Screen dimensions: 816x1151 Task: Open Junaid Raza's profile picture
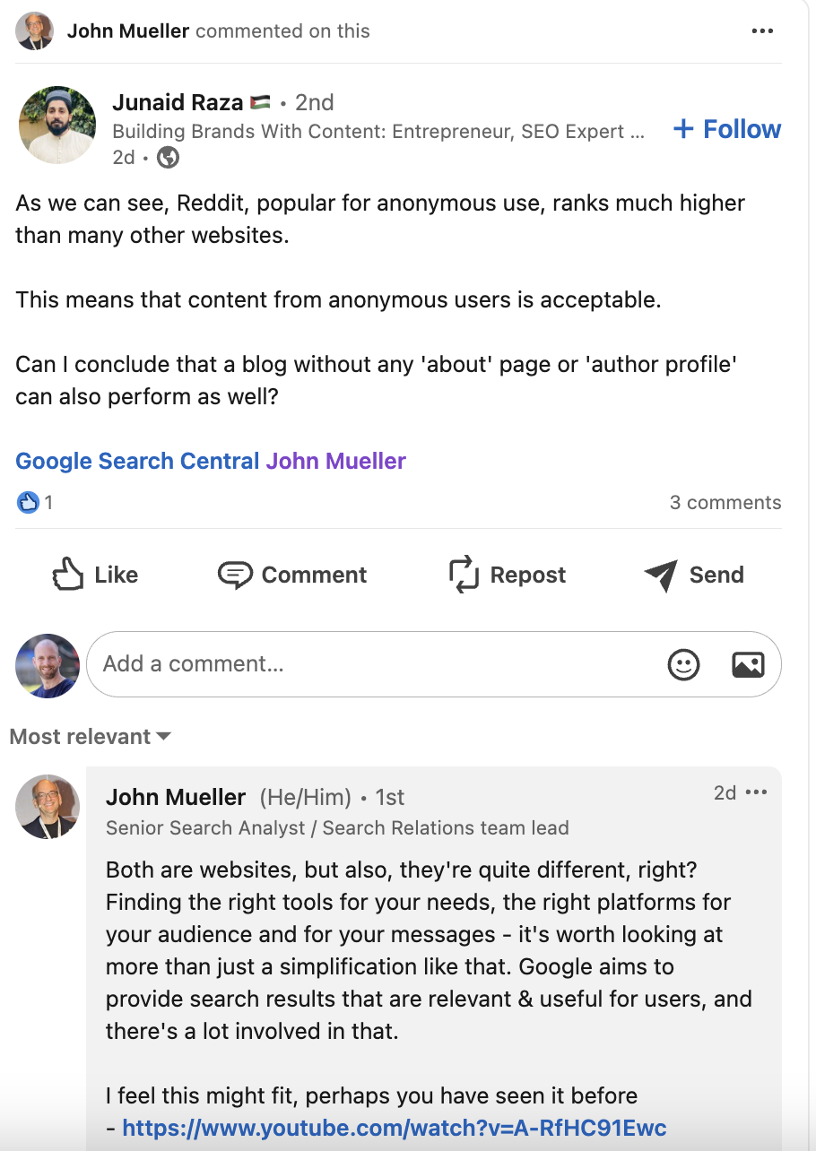pos(56,125)
